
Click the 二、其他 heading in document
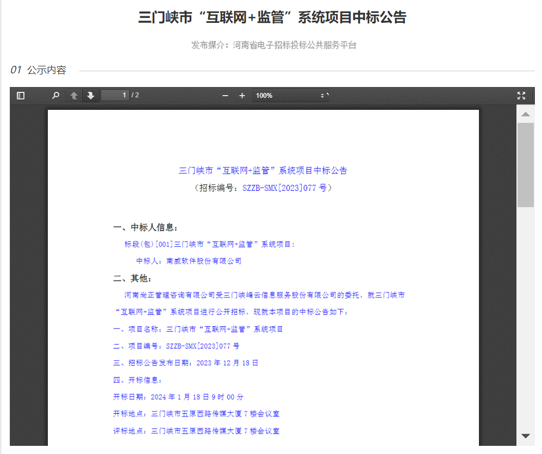coord(133,278)
